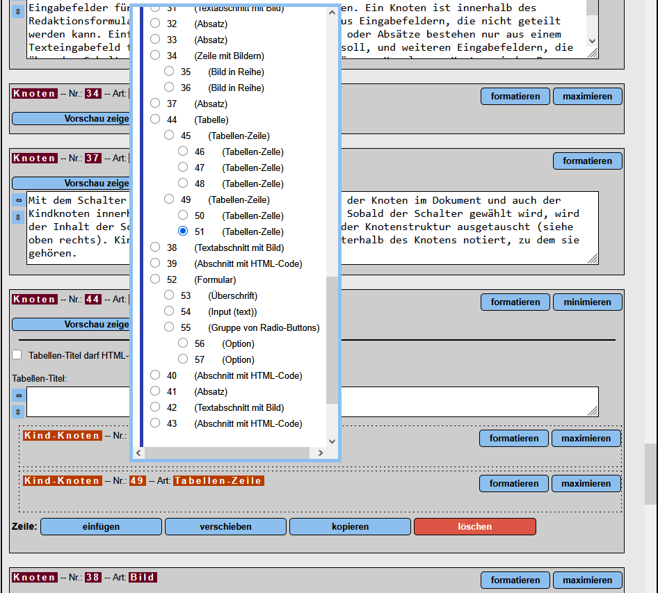Pick tree entry 55 (Gruppe von Radio-Buttons)
The height and width of the screenshot is (593, 658).
coord(169,327)
